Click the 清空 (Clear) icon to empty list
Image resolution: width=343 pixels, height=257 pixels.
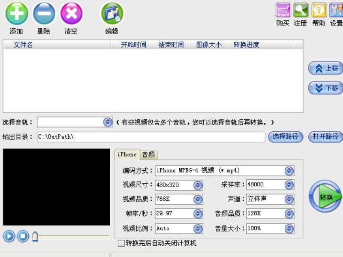tap(70, 14)
